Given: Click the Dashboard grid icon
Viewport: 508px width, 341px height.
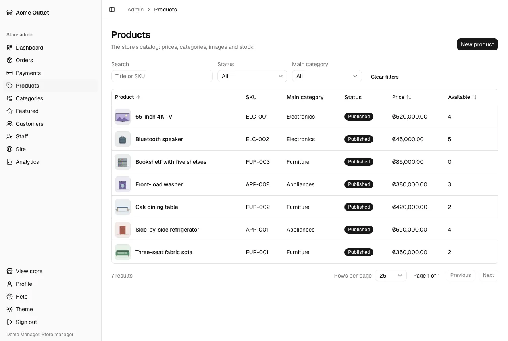Looking at the screenshot, I should (x=10, y=48).
